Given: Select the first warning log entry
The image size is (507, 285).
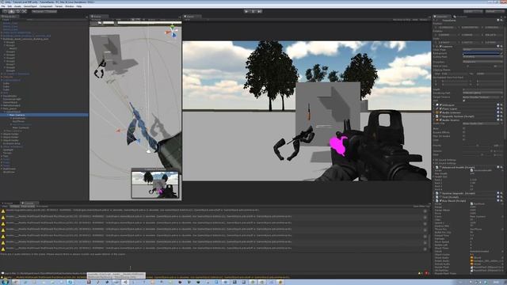Looking at the screenshot, I should coord(213,211).
